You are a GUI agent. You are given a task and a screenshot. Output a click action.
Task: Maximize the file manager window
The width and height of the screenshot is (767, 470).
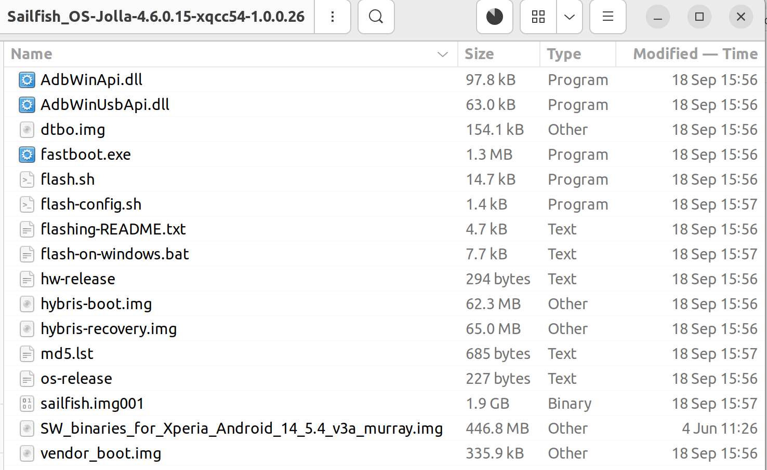point(699,17)
